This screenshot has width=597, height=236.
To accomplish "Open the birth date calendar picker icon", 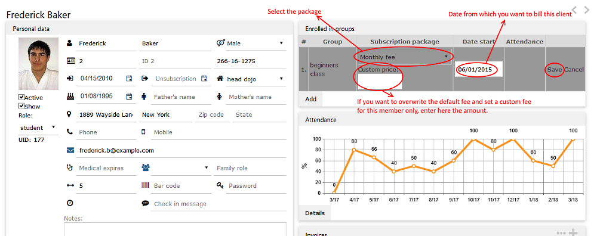I will pos(129,96).
